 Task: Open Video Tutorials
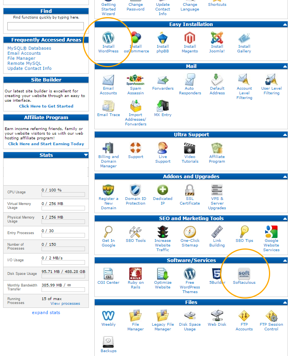tap(190, 148)
